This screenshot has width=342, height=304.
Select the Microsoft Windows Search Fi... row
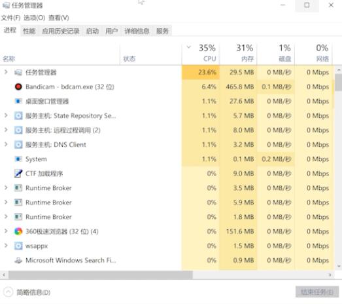click(167, 260)
